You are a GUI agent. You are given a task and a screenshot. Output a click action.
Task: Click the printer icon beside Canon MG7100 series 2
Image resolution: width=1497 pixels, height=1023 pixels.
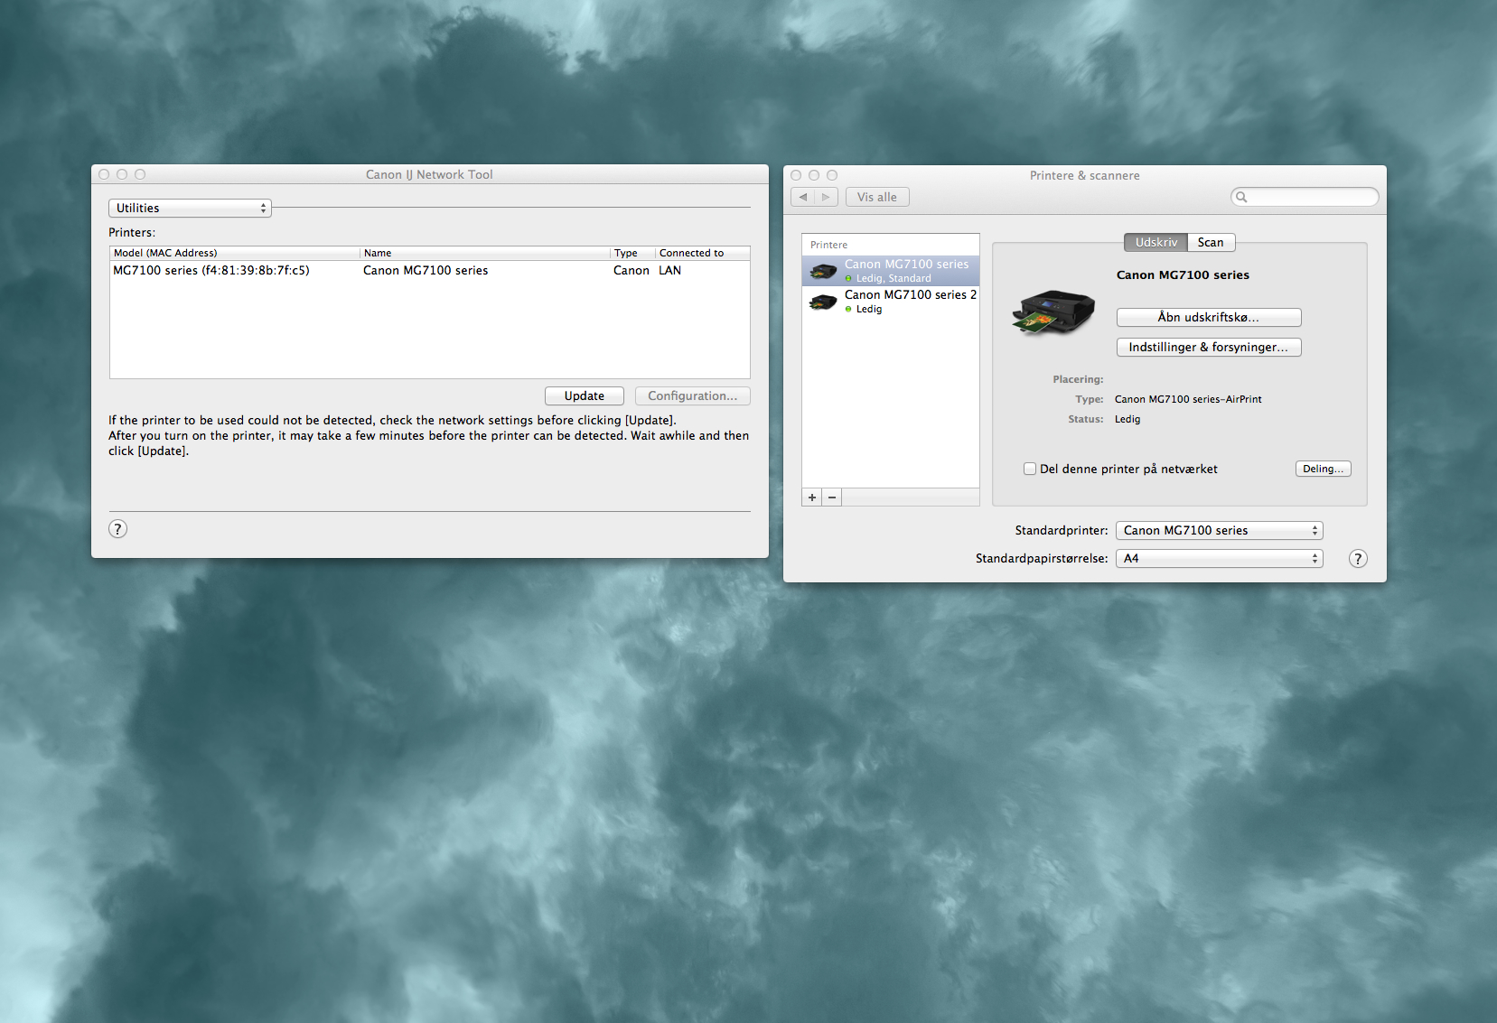pos(822,301)
